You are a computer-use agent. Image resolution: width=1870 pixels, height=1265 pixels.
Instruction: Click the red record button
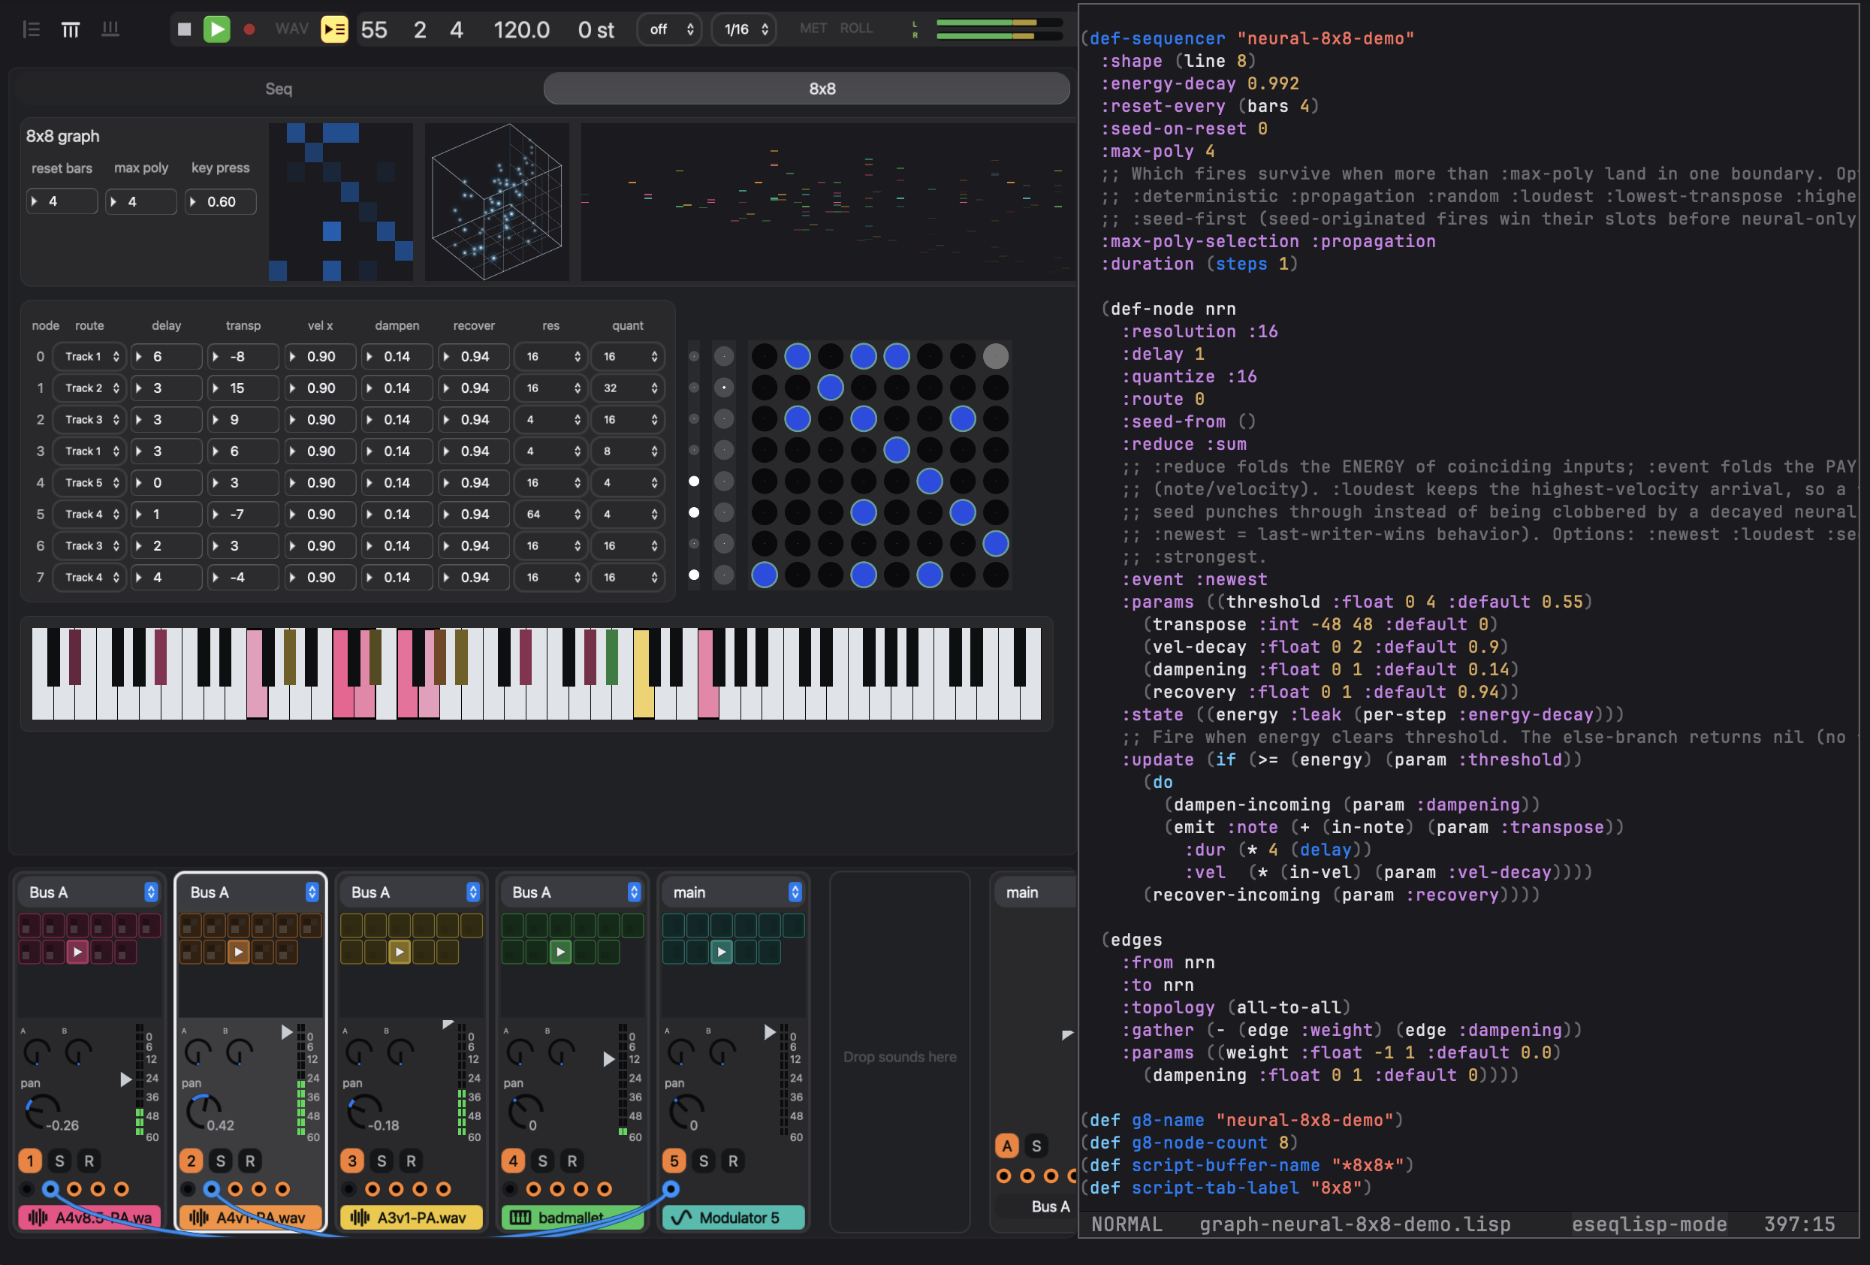click(x=249, y=30)
